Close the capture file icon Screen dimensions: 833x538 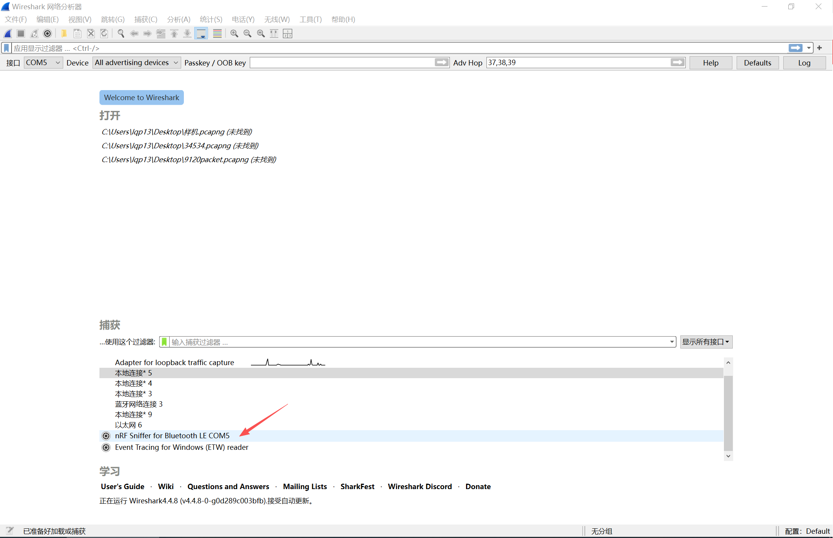pyautogui.click(x=91, y=34)
